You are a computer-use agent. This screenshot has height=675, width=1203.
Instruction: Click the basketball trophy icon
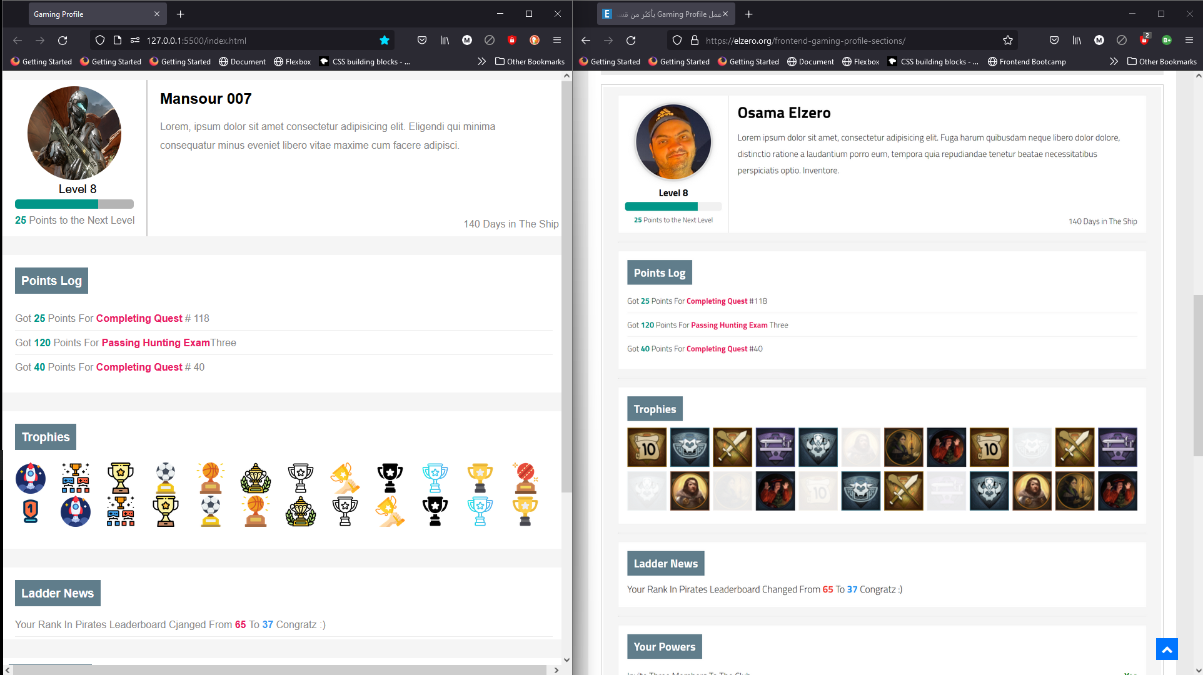pyautogui.click(x=211, y=478)
